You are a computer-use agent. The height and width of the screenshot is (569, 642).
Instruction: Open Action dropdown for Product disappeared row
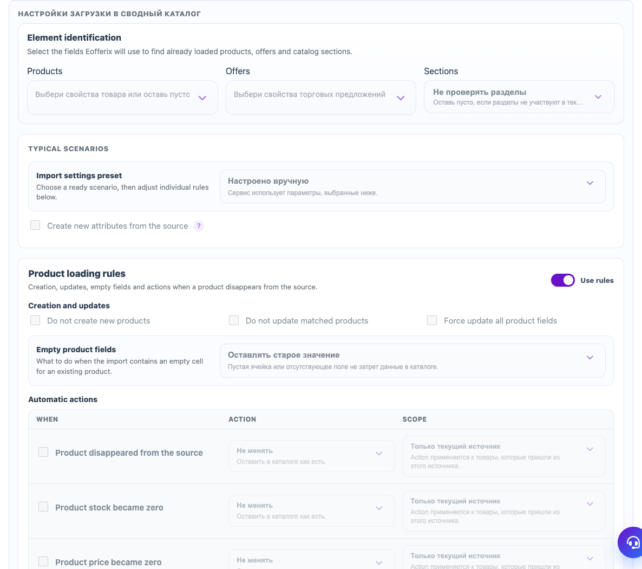coord(312,456)
